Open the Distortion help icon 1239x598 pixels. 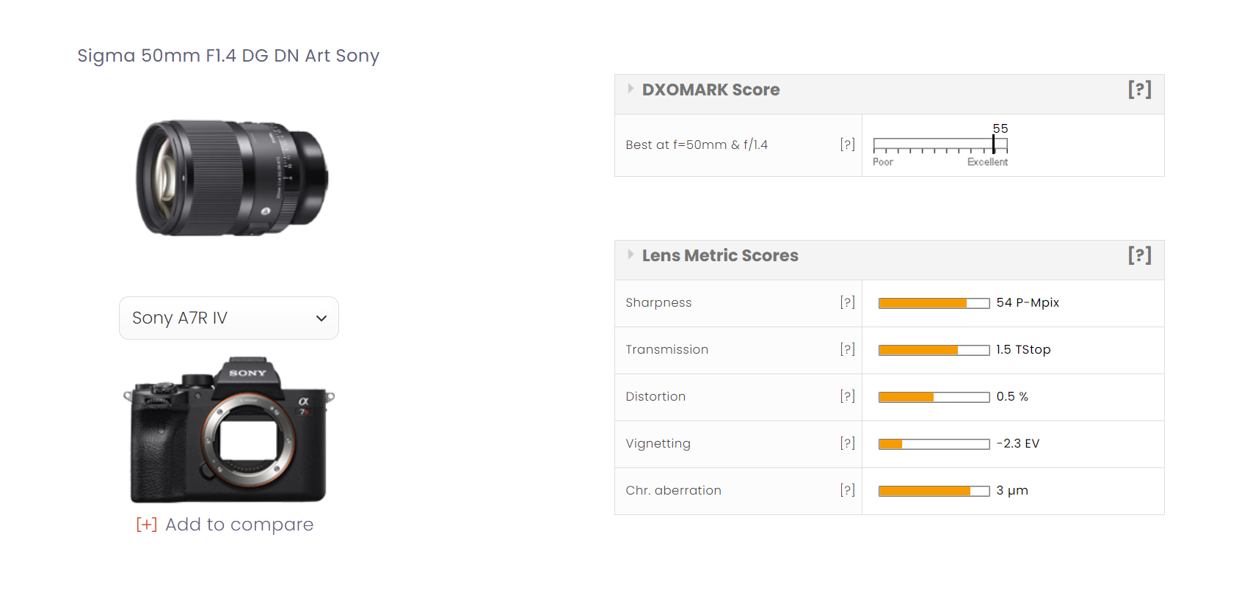tap(849, 396)
